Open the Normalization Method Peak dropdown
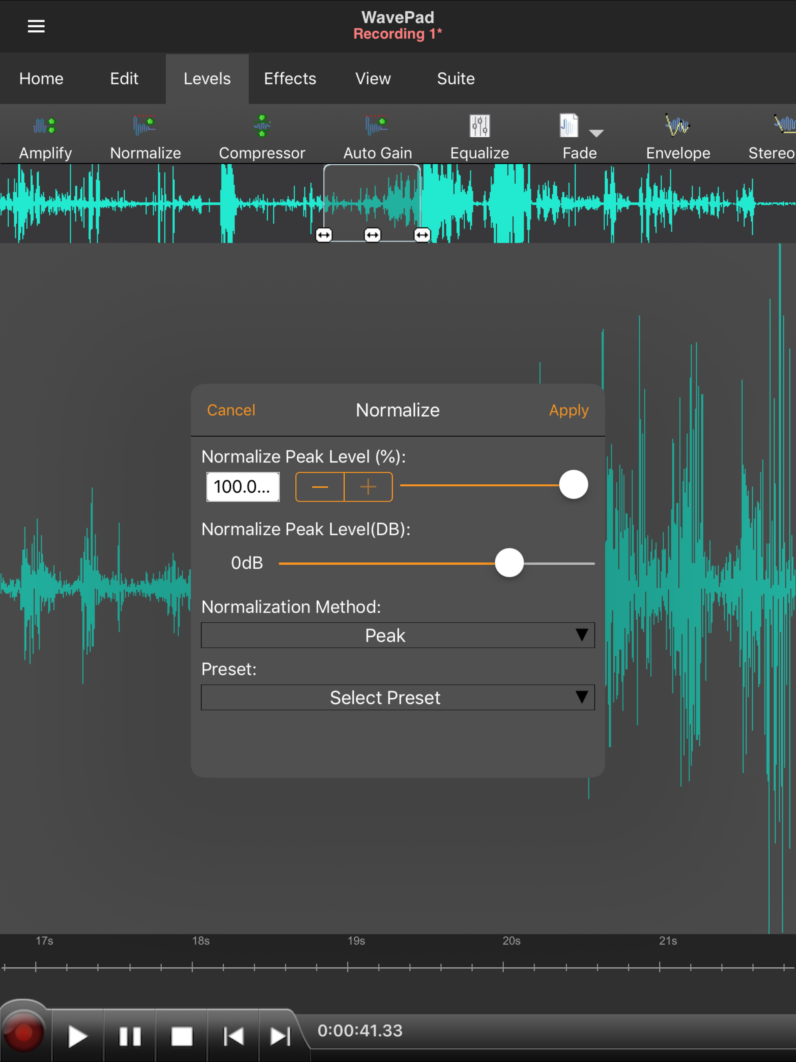Screen dimensions: 796x1062 [398, 635]
